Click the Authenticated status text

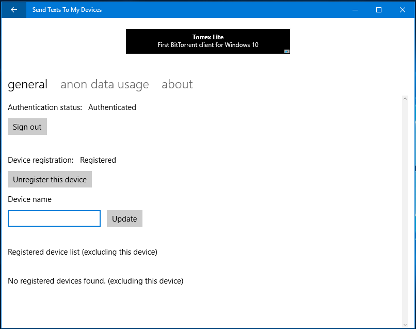(x=112, y=107)
